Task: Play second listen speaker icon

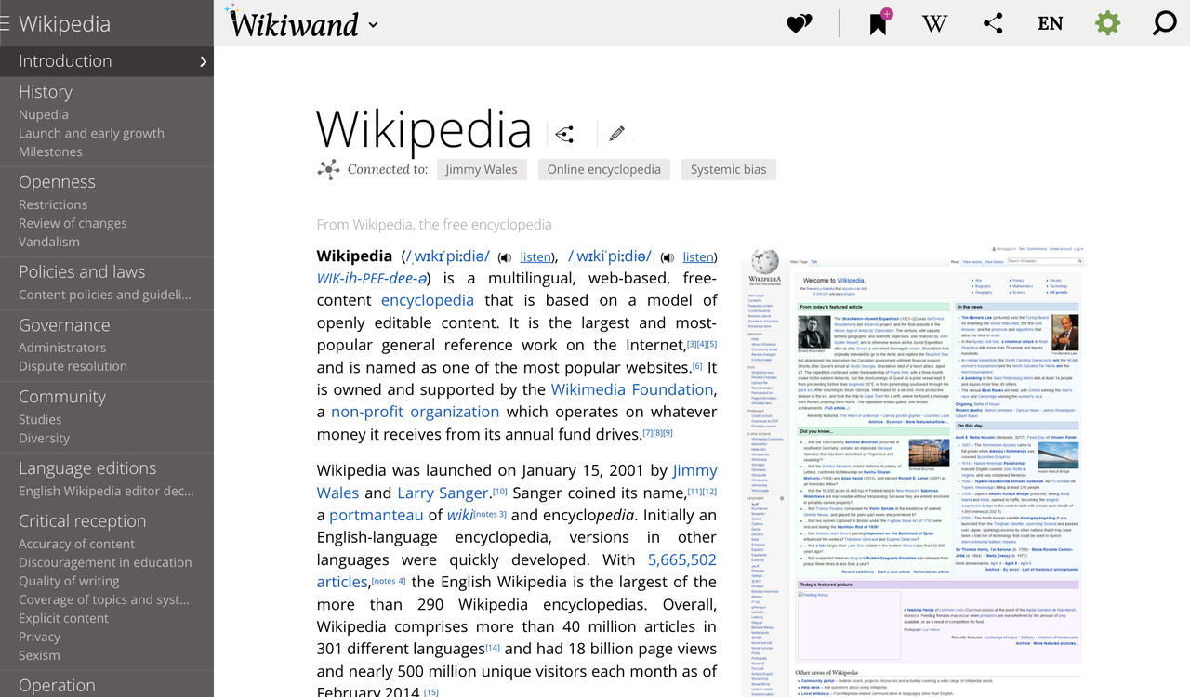Action: tap(668, 257)
